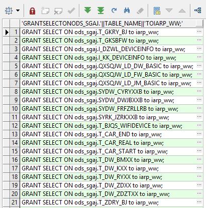Click the grid top-left select-all corner

[7, 24]
